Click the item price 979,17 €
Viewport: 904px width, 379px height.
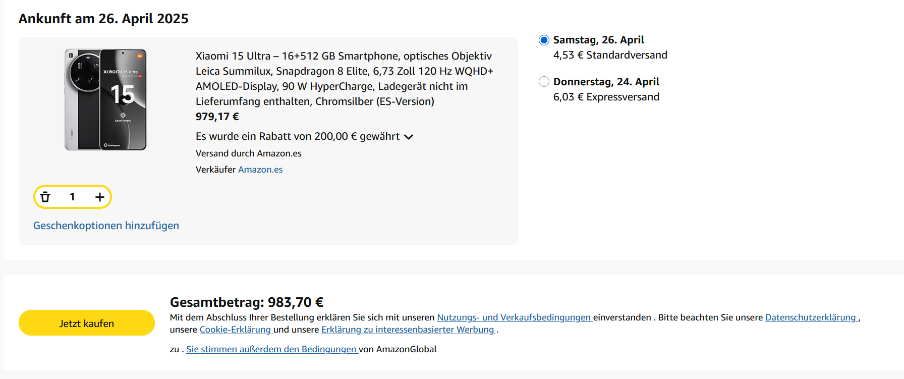coord(217,117)
